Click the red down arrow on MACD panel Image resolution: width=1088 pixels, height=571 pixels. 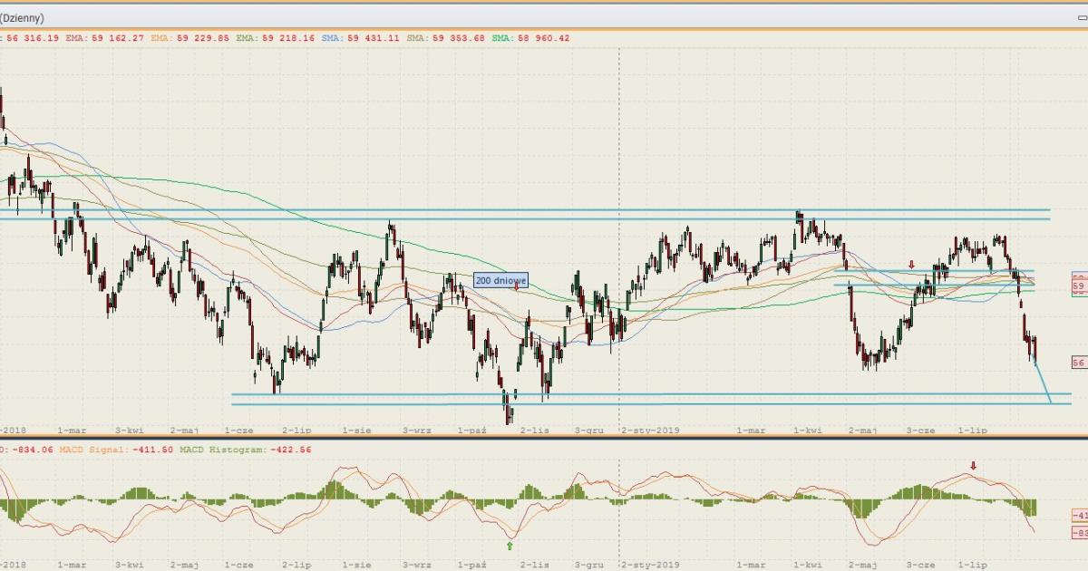(974, 466)
